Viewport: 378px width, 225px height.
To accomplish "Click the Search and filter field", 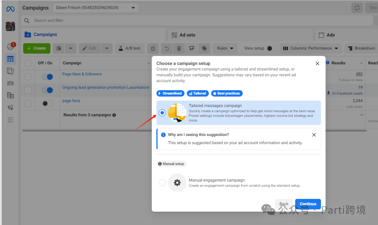I will click(x=196, y=20).
